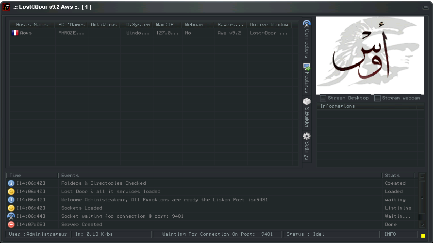Click info icon on Folders & Directories row
The width and height of the screenshot is (433, 243).
tap(11, 183)
